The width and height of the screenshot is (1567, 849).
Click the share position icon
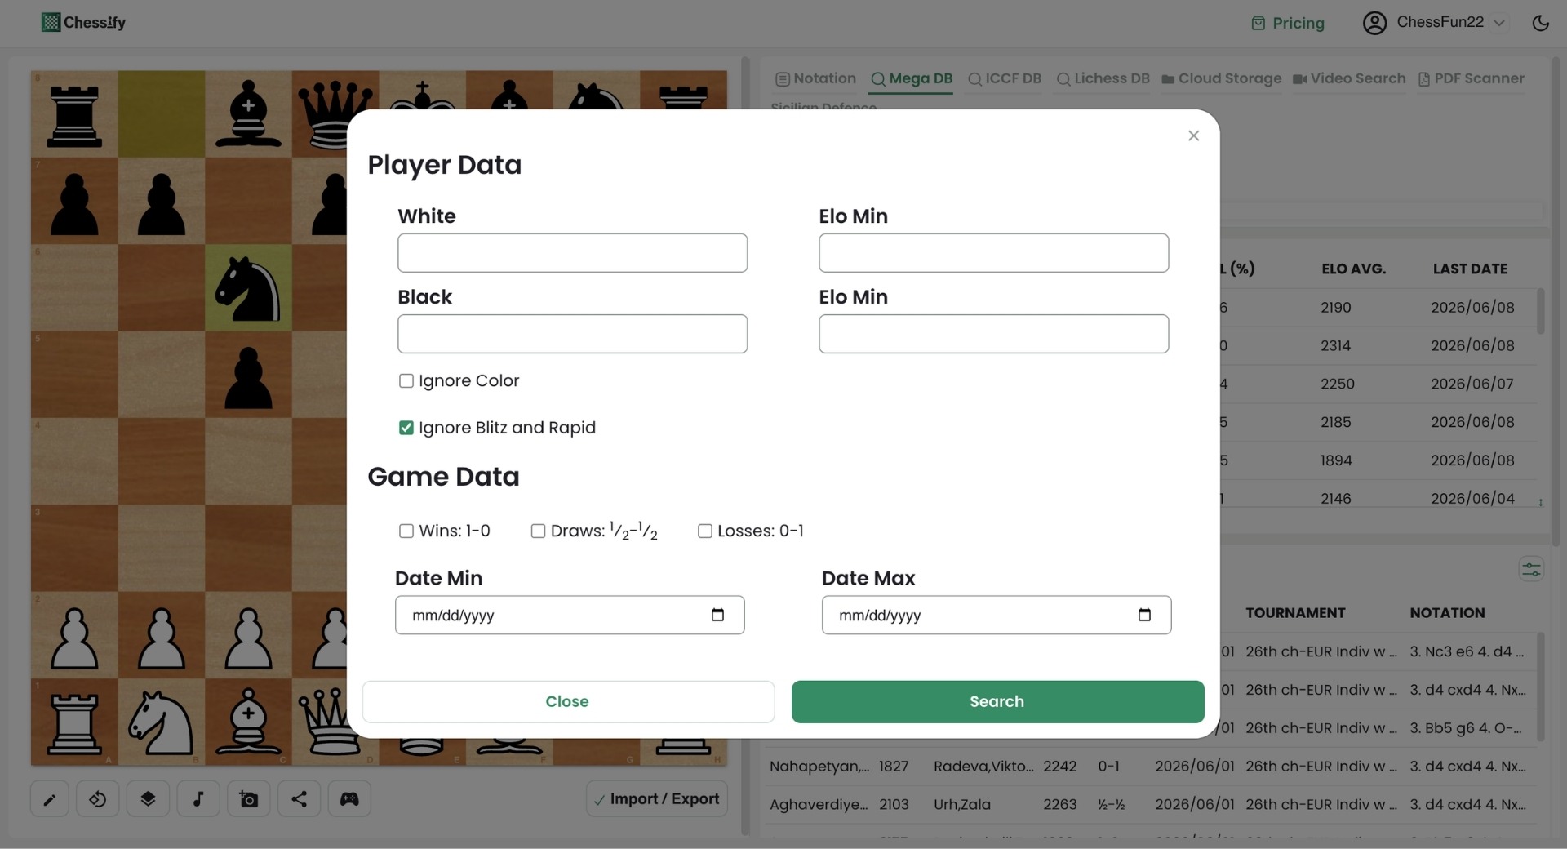(299, 799)
